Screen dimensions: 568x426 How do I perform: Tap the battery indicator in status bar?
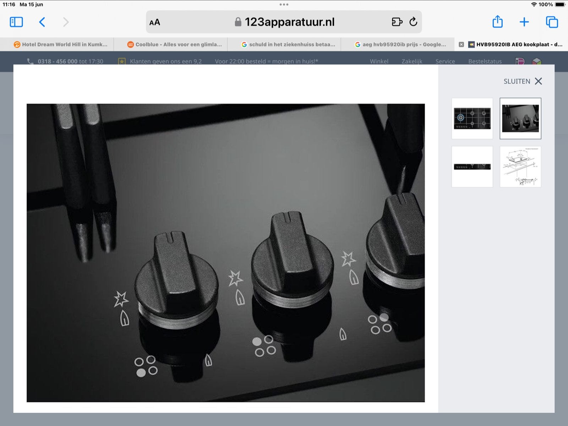point(560,5)
